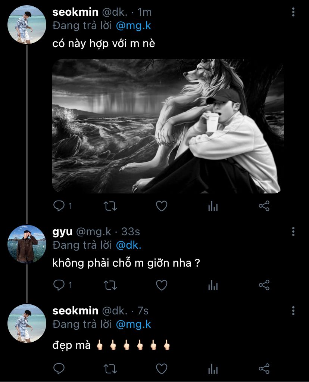Reply to seokmin's wolf image tweet
Screen dimensions: 309x382
pos(59,206)
